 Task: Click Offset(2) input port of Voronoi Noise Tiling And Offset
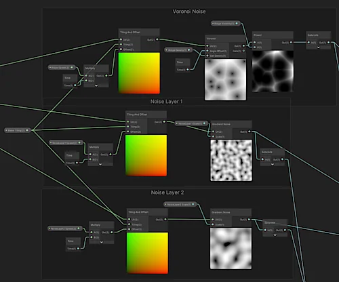click(x=121, y=49)
